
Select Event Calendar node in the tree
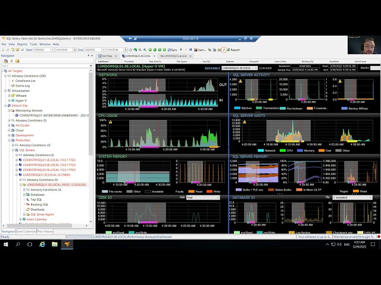(x=37, y=219)
